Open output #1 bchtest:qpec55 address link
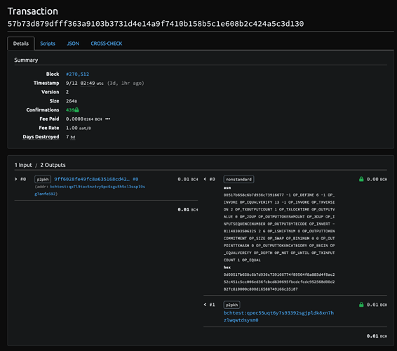The width and height of the screenshot is (397, 351). pyautogui.click(x=278, y=317)
